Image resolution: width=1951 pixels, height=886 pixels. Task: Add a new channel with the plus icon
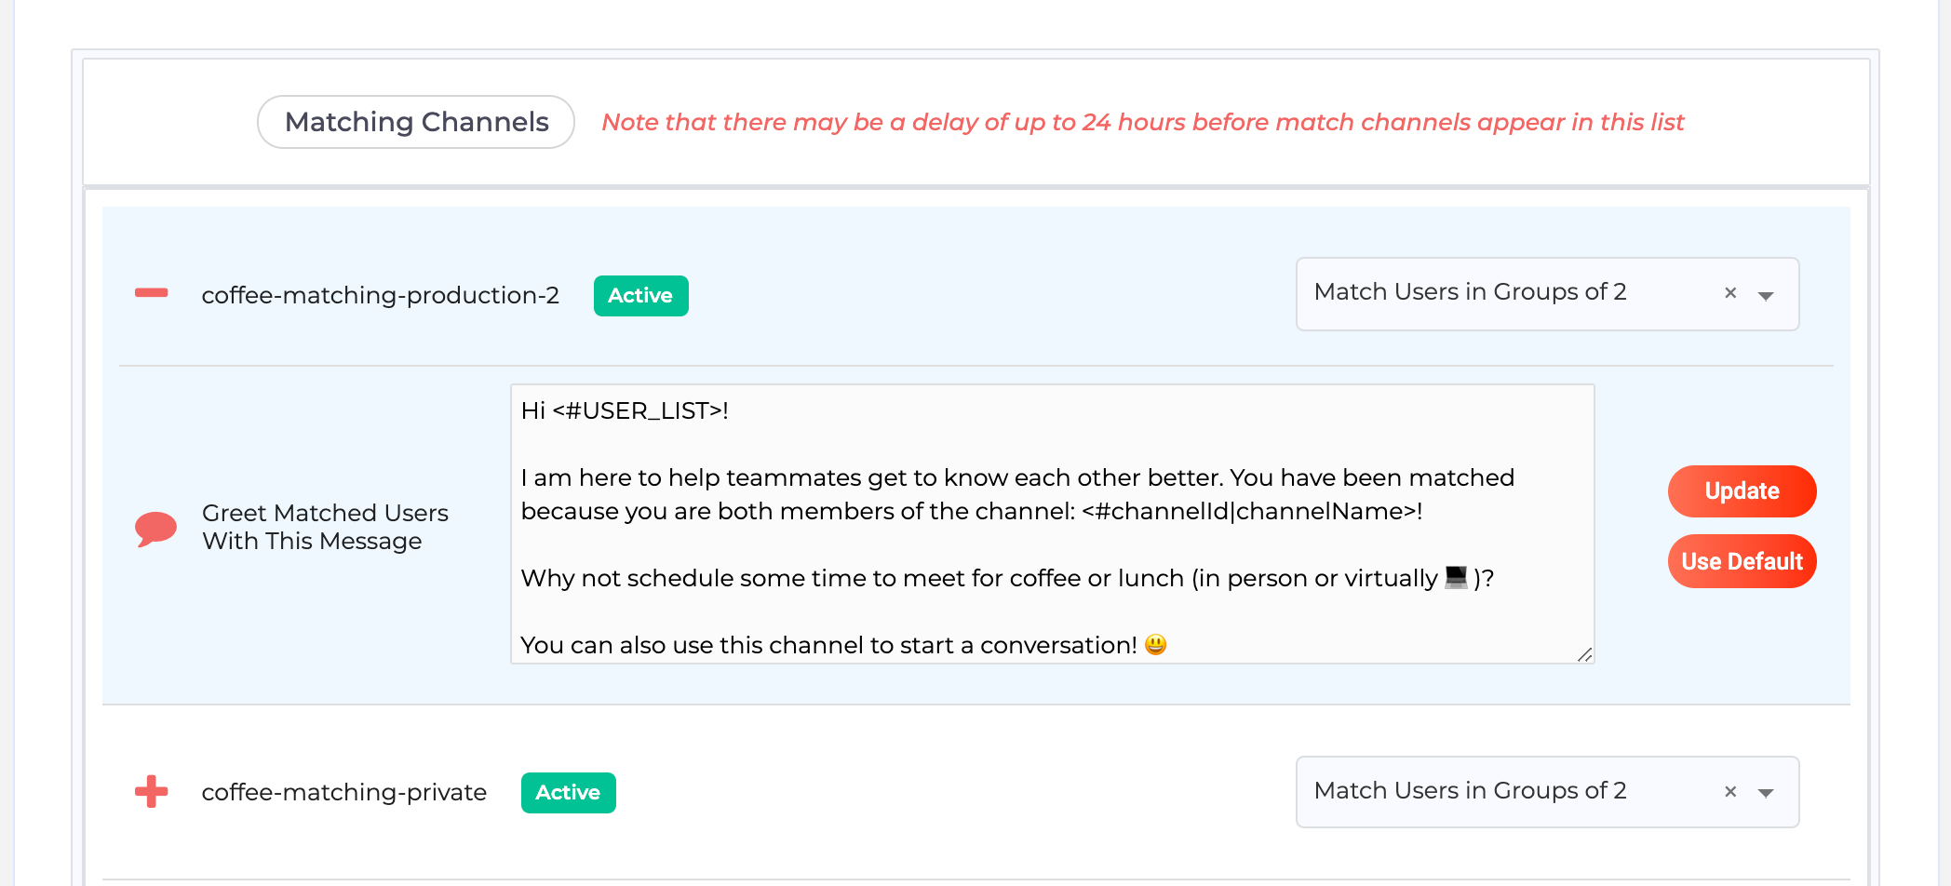[x=150, y=791]
